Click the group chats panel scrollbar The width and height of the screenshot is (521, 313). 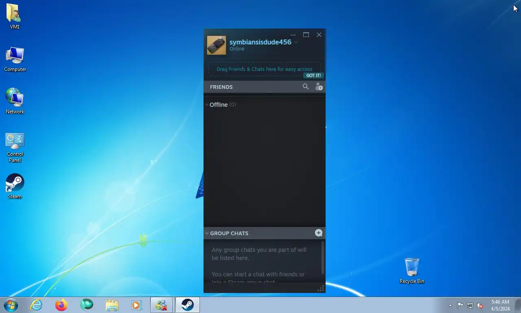coord(323,258)
